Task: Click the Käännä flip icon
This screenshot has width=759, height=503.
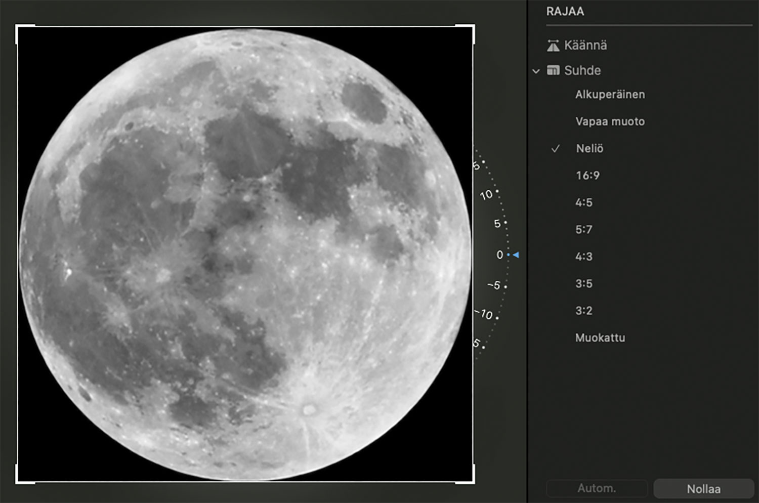Action: pos(553,46)
